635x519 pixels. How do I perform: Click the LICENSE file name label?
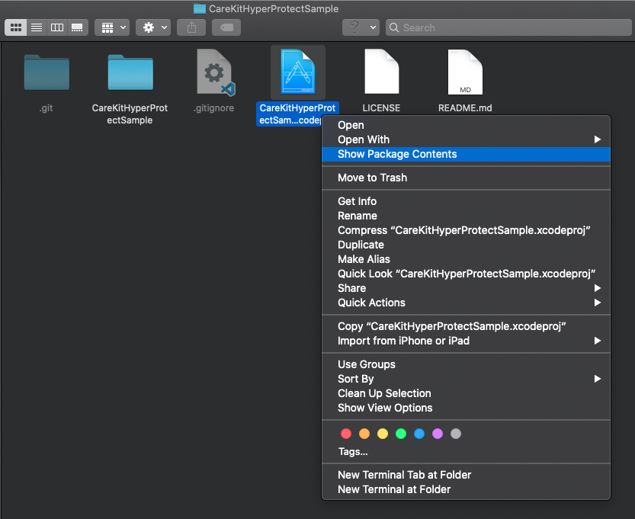click(381, 108)
